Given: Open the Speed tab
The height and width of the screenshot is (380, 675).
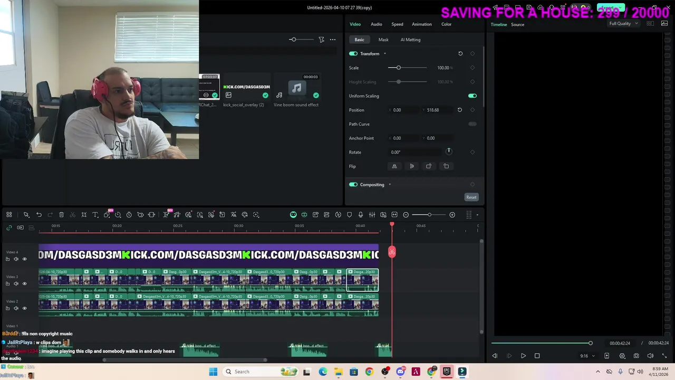Looking at the screenshot, I should [x=397, y=24].
